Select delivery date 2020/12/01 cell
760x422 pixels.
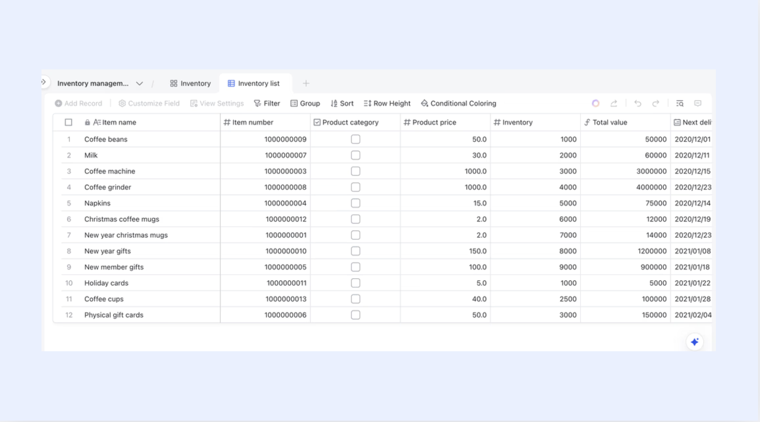(x=691, y=139)
